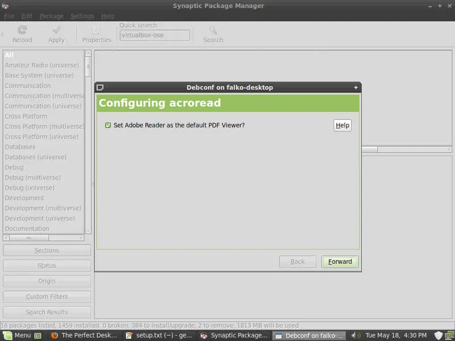This screenshot has width=455, height=341.
Task: Open the Properties toolbar icon
Action: click(97, 30)
